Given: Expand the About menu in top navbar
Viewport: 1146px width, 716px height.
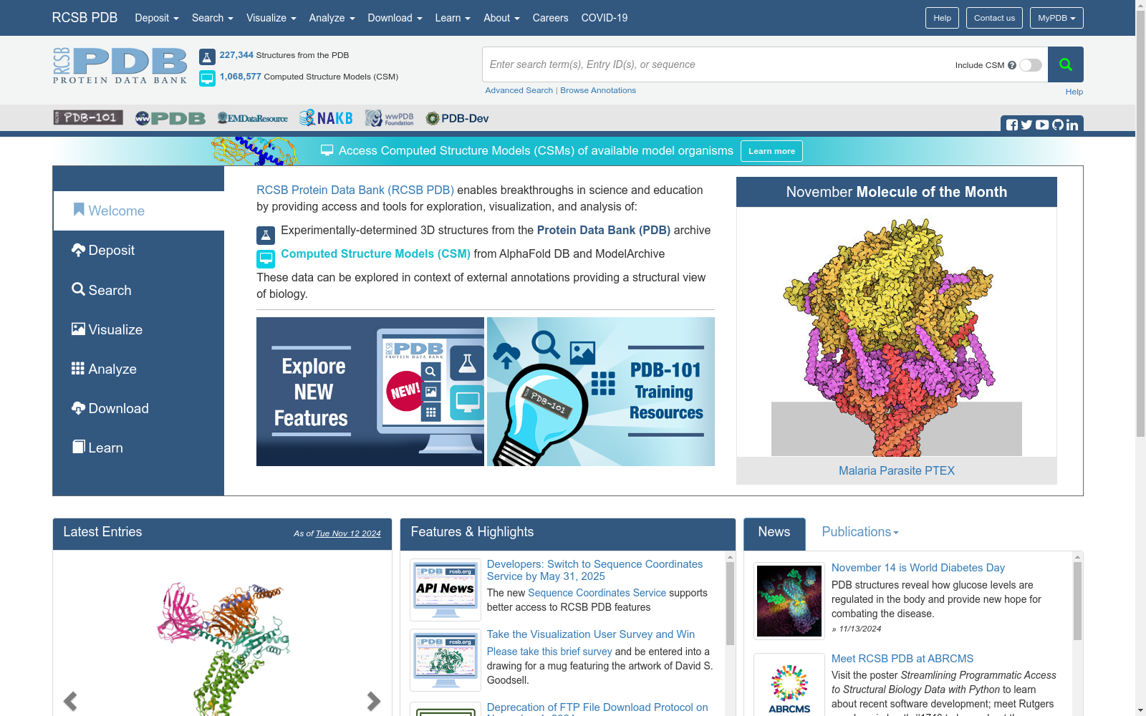Looking at the screenshot, I should click(x=501, y=18).
